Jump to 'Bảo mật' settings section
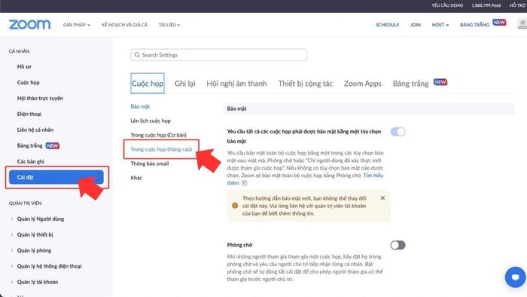The image size is (527, 297). (140, 106)
